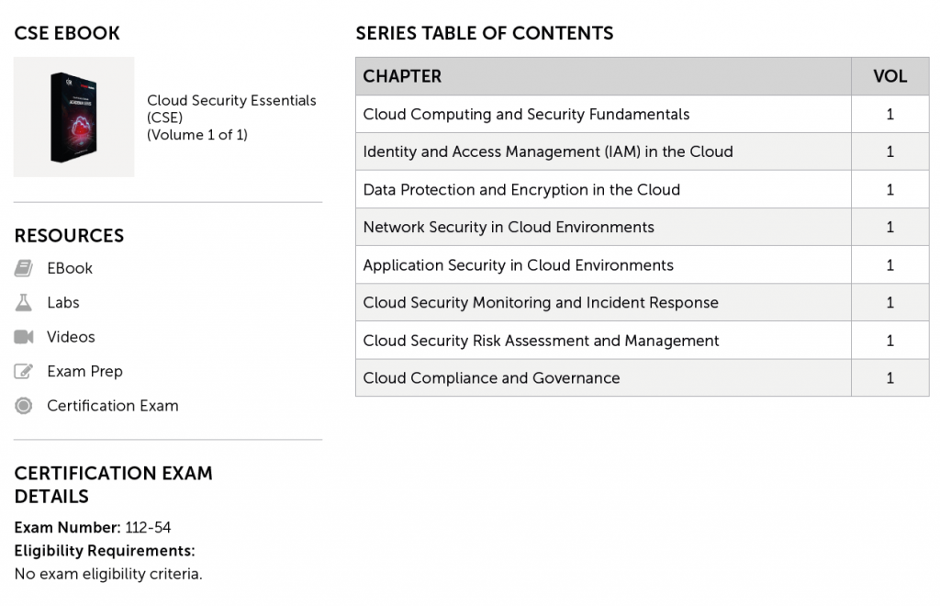Open the EBook resource link
This screenshot has width=940, height=606.
pos(70,268)
